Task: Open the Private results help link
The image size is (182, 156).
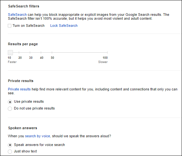Action: (19, 89)
